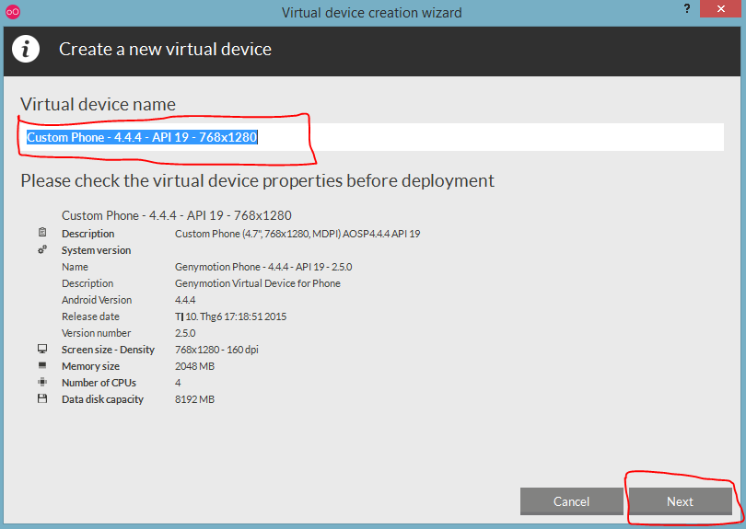The image size is (746, 529).
Task: Click 'Genymotion Virtual Device for Phone' value
Action: coord(258,283)
